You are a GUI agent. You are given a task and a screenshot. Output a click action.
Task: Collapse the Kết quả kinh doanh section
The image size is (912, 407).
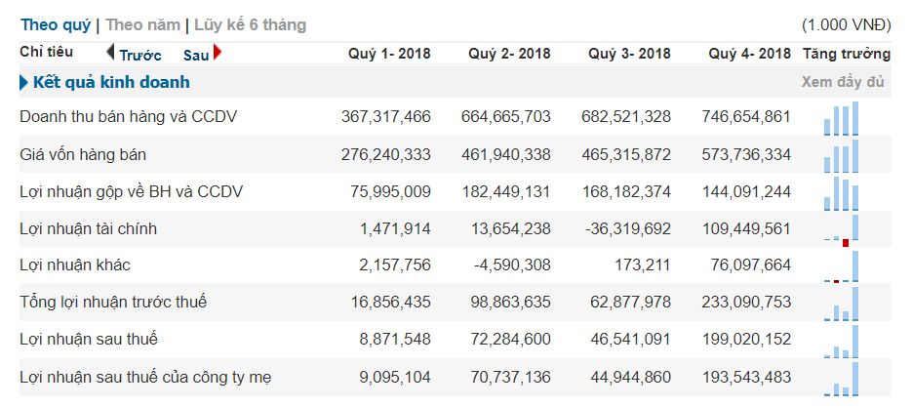pos(24,83)
